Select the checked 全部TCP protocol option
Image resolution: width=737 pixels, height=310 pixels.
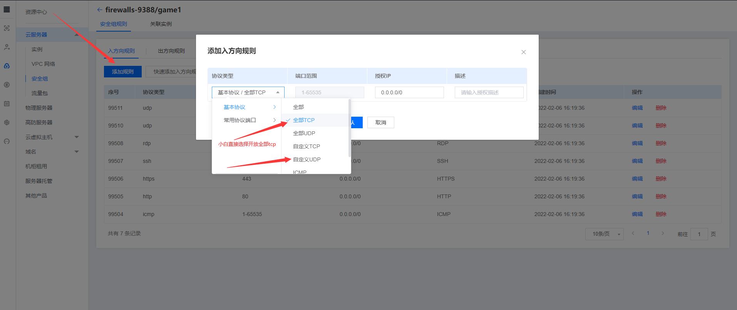point(304,120)
